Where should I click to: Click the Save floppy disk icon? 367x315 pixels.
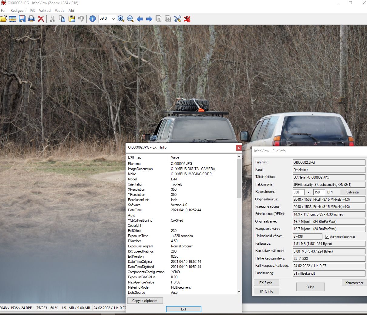22,19
